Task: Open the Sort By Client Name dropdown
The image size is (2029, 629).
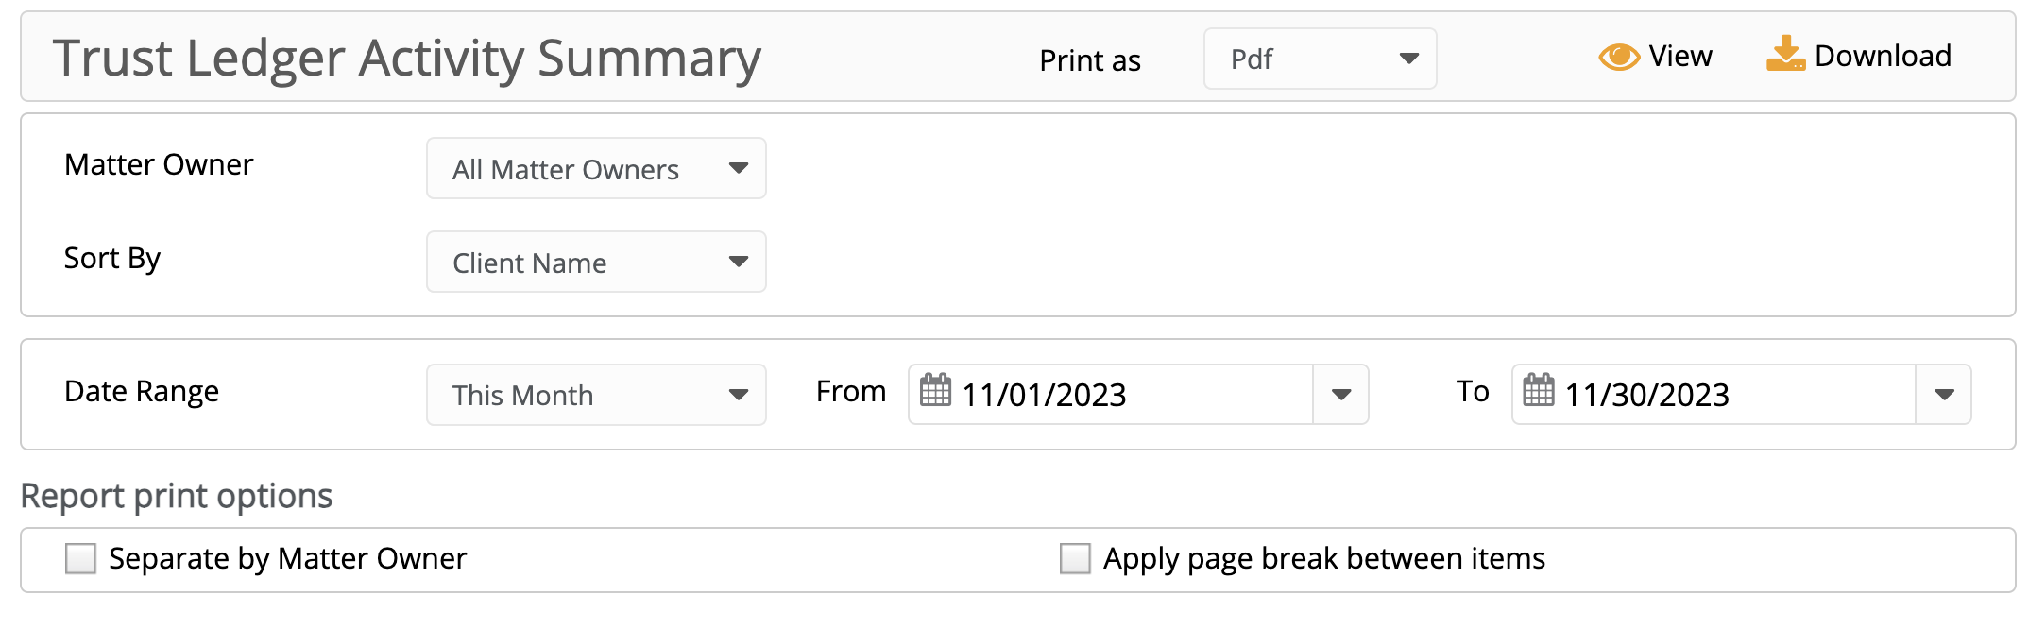Action: (x=596, y=262)
